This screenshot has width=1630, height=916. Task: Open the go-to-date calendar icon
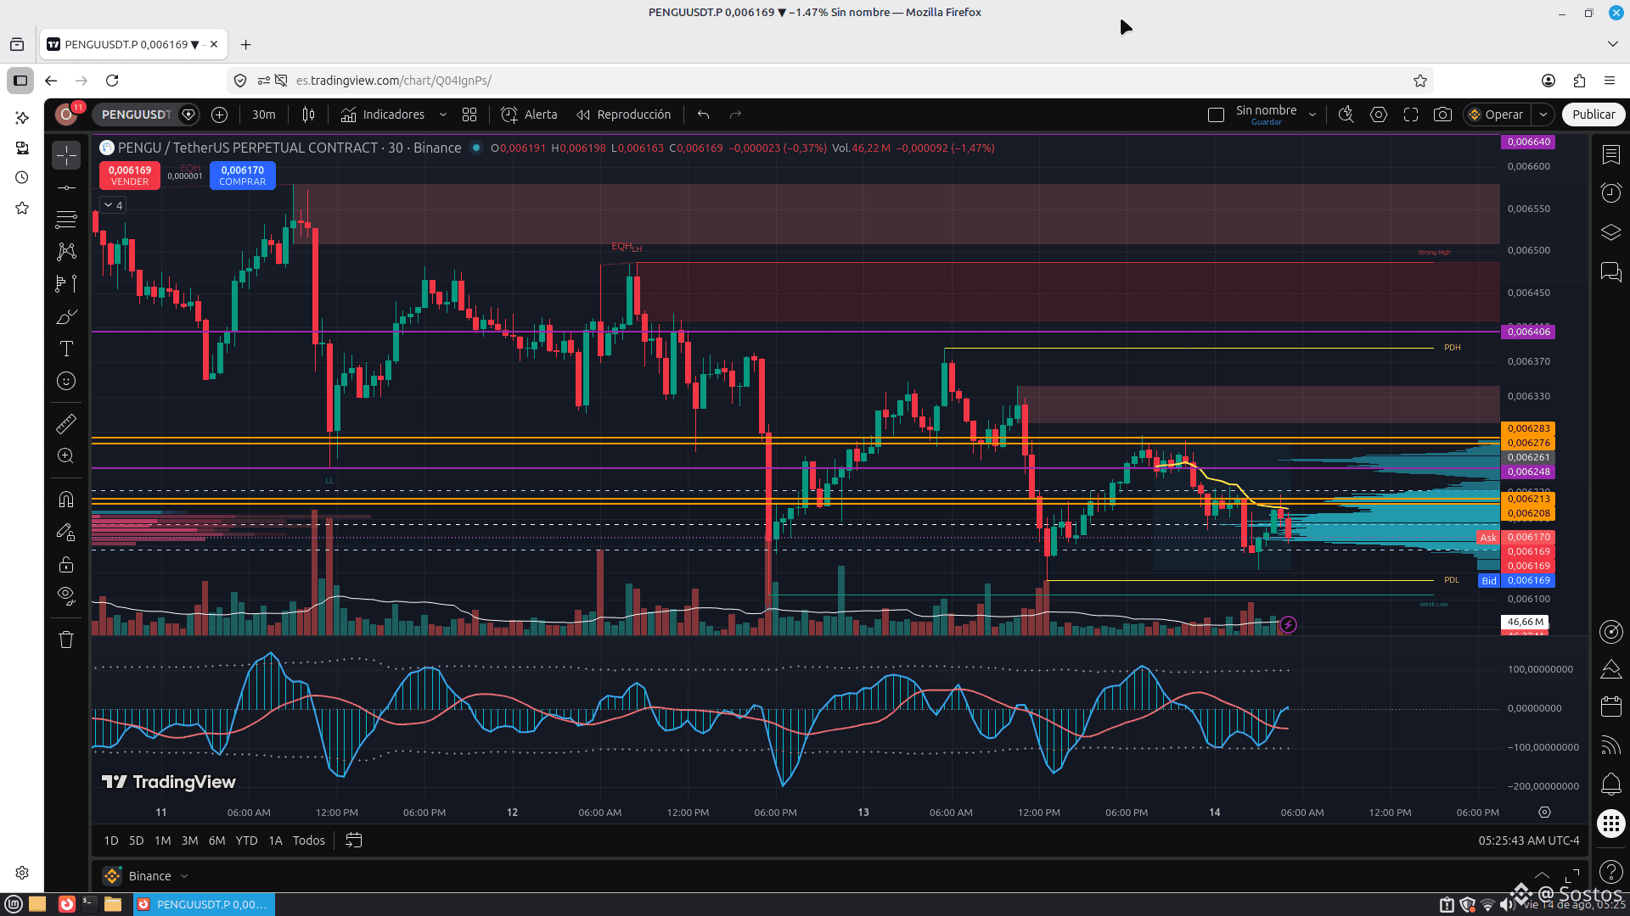354,841
